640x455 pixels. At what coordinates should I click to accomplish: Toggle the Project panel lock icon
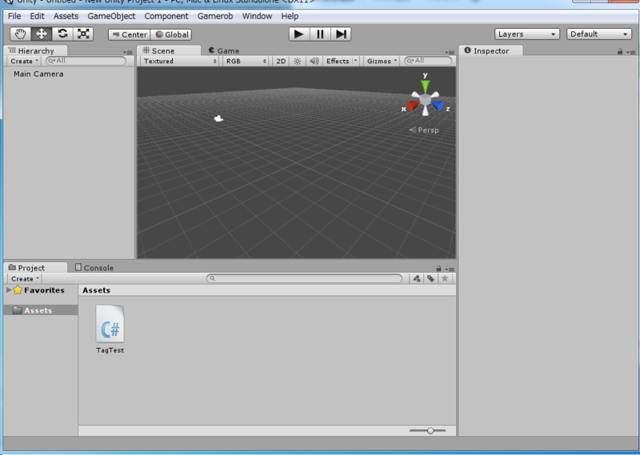(x=438, y=269)
